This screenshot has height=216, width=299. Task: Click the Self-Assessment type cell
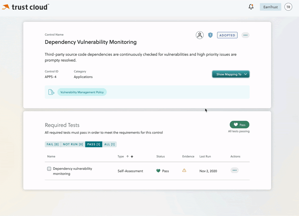[130, 171]
